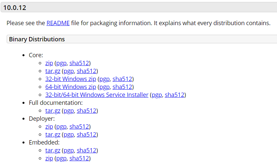
Task: Download Core 64-bit Windows zip
Action: pos(70,87)
